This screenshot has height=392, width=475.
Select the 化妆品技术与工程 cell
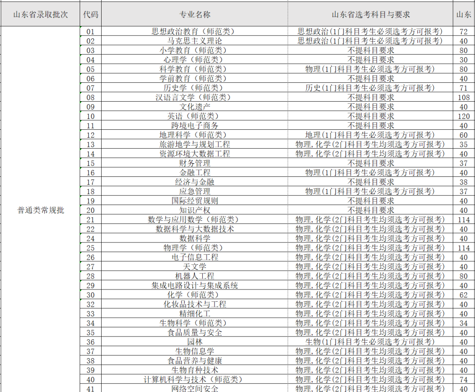tap(194, 304)
